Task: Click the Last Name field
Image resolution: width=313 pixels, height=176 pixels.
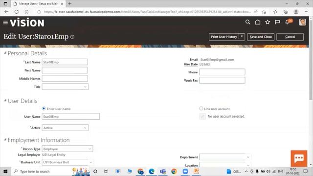Action: tap(65, 62)
